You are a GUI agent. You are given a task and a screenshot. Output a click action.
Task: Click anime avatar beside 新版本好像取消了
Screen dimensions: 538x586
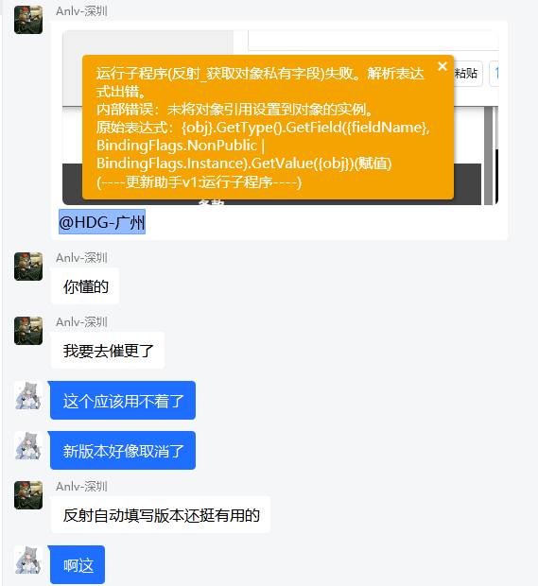tap(28, 445)
